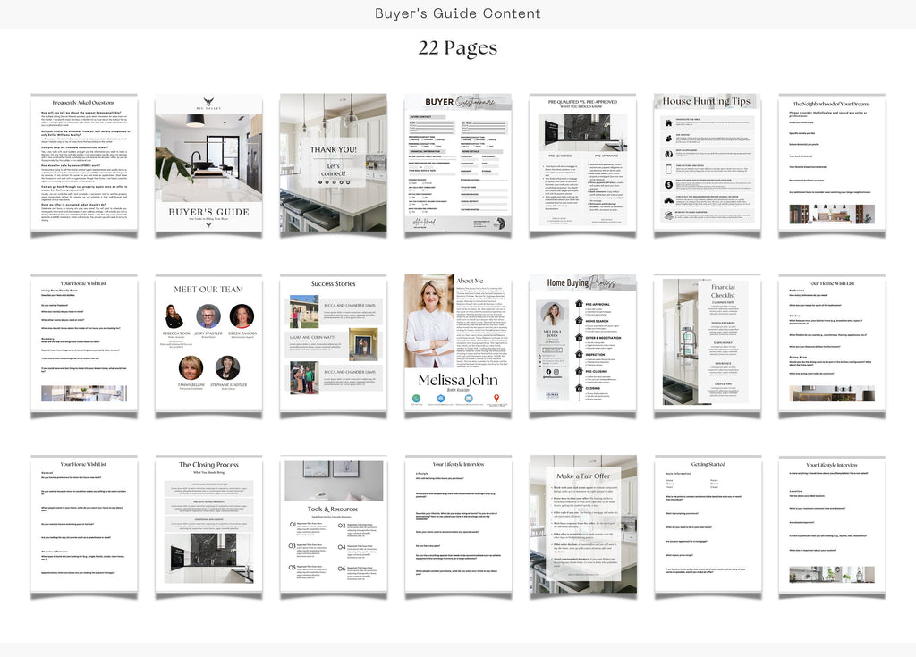Image resolution: width=916 pixels, height=657 pixels.
Task: Open the Frequently Asked Questions page thumbnail
Action: [84, 163]
